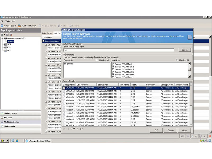Open the Date Range dropdown
Viewport: 212px width, 159px height.
(x=57, y=33)
